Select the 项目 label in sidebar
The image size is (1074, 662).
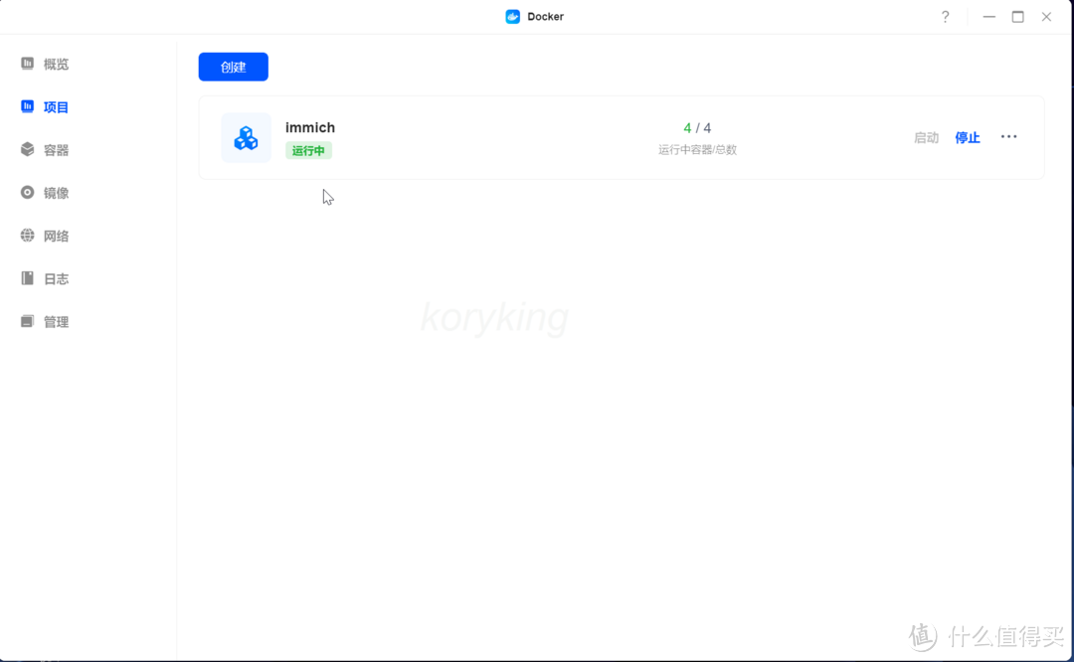(56, 107)
